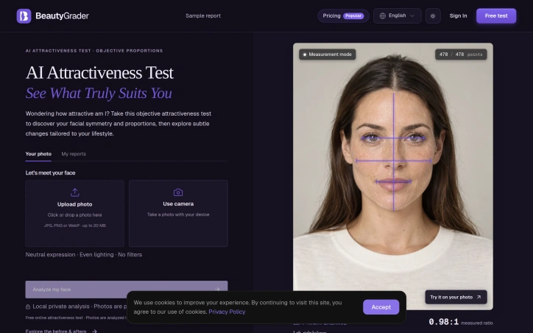Click the AI ATTRACTIVENESS TEST eyebrow text
Image resolution: width=533 pixels, height=333 pixels.
pyautogui.click(x=94, y=51)
